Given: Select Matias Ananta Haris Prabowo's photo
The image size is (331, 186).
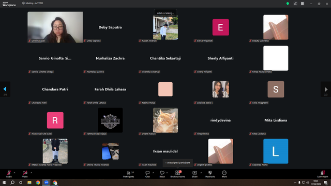Looking at the screenshot, I should coord(55,151).
